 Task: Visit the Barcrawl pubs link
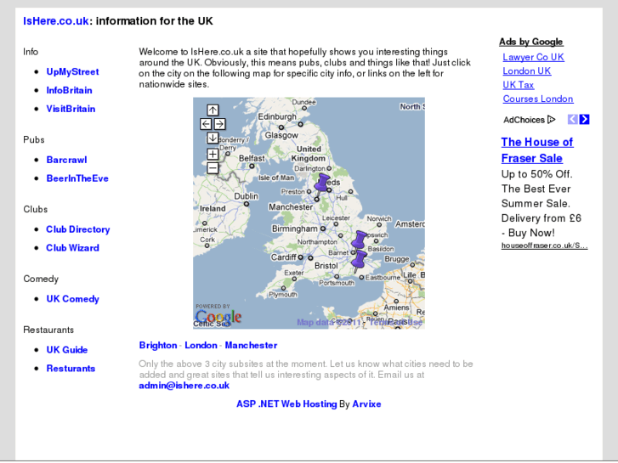66,160
